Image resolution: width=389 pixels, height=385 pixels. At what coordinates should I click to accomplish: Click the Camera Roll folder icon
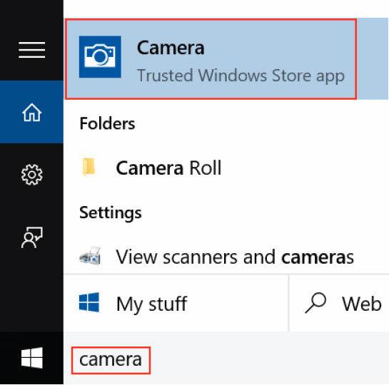point(89,167)
